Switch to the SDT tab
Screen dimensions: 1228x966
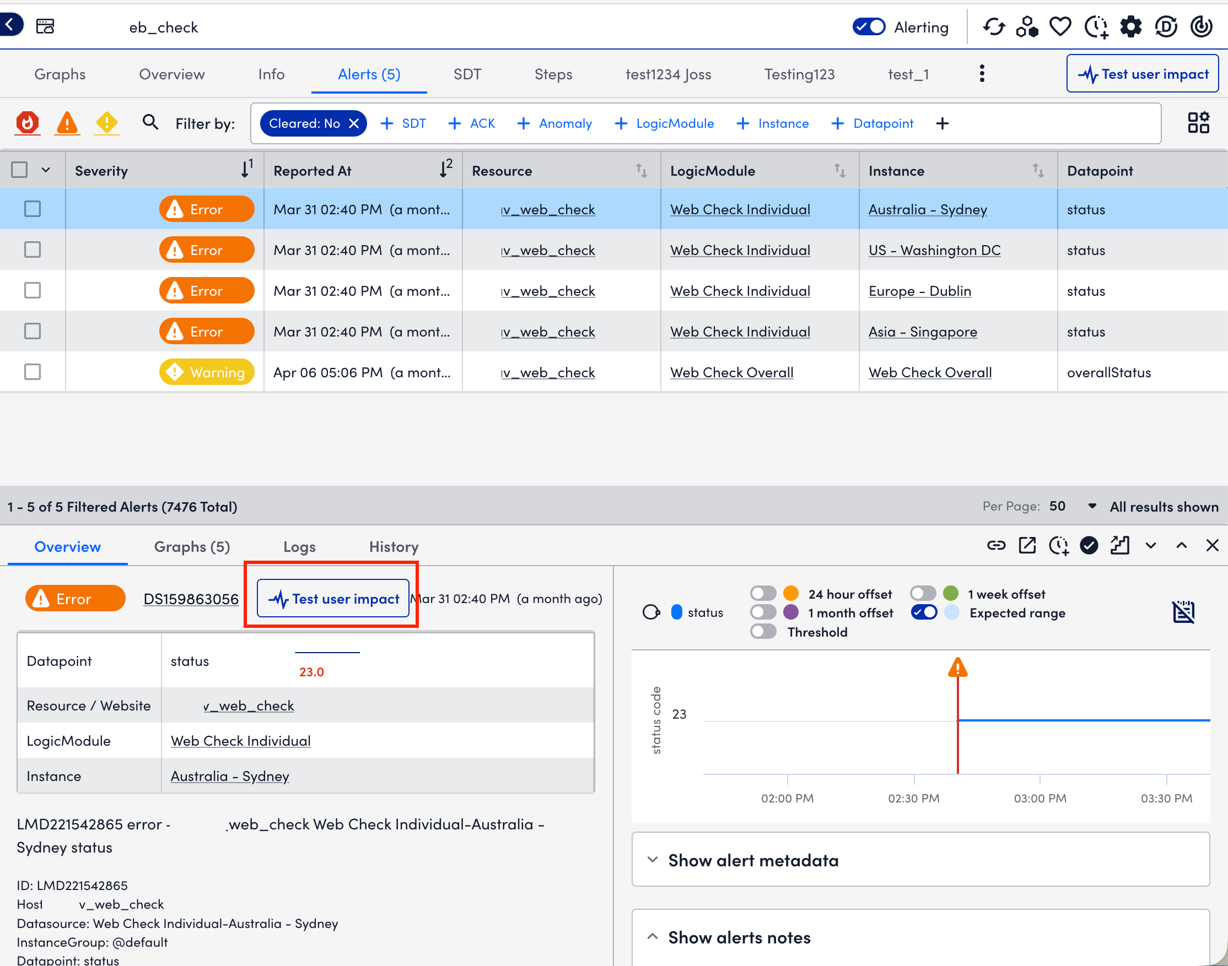tap(467, 74)
